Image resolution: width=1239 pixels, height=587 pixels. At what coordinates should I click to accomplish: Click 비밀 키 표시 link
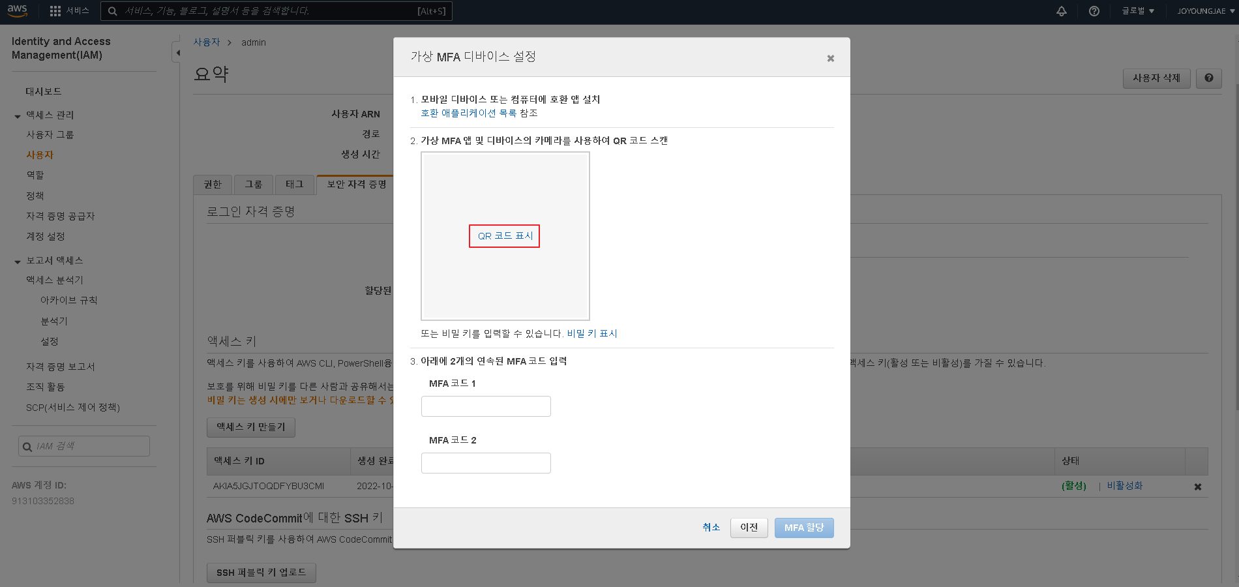592,333
